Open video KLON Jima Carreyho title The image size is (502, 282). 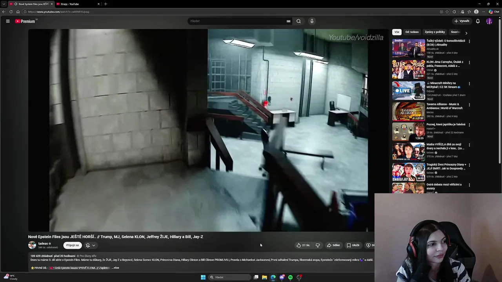(445, 64)
